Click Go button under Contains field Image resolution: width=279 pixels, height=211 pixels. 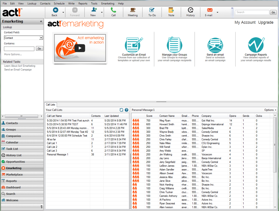39,48
